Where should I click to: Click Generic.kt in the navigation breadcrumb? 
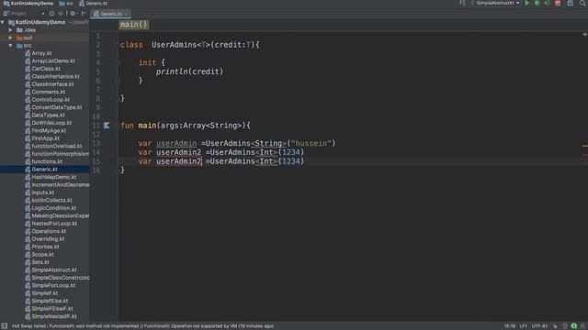click(94, 4)
